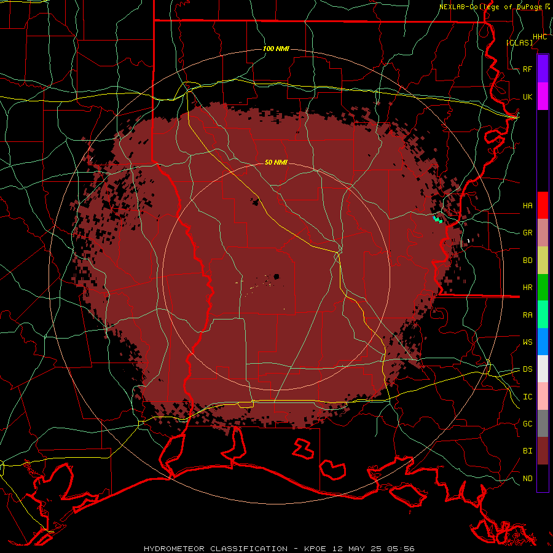The image size is (553, 553).
Task: Click the "IC" legend label
Action: click(x=527, y=397)
